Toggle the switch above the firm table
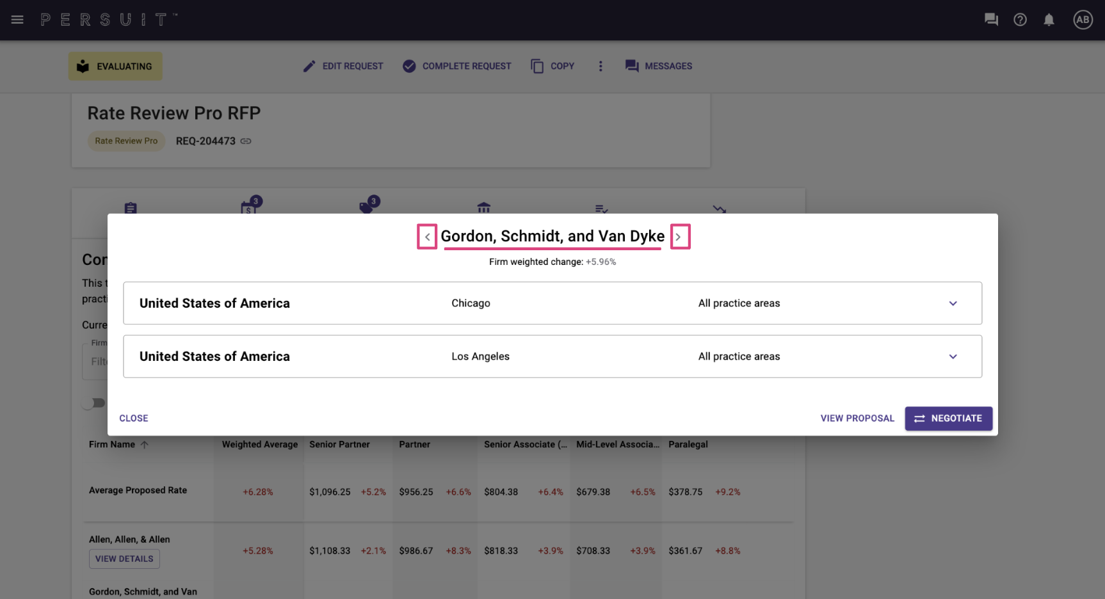Image resolution: width=1105 pixels, height=599 pixels. point(93,403)
